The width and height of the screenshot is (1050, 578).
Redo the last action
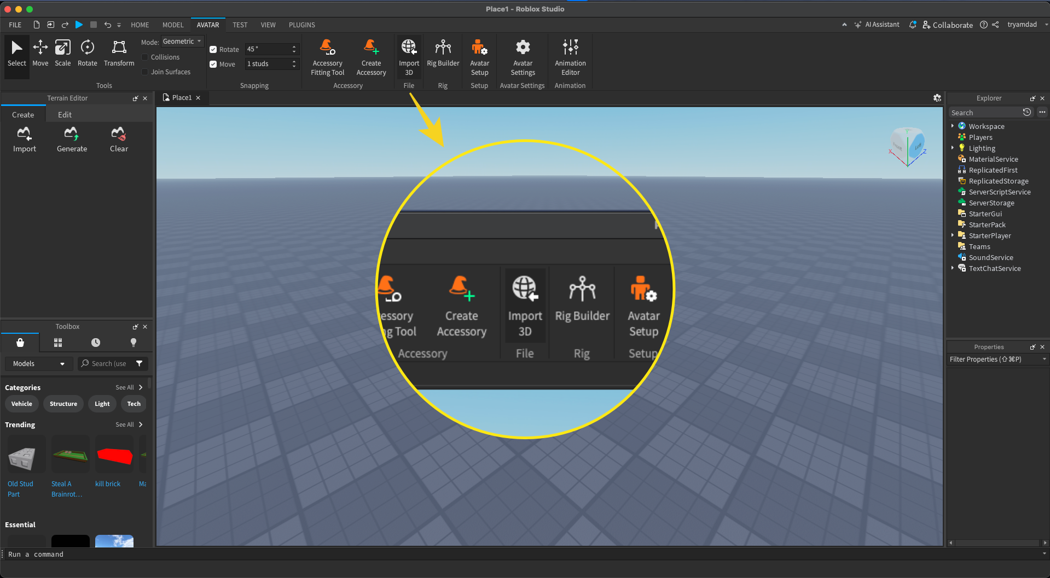[x=65, y=25]
